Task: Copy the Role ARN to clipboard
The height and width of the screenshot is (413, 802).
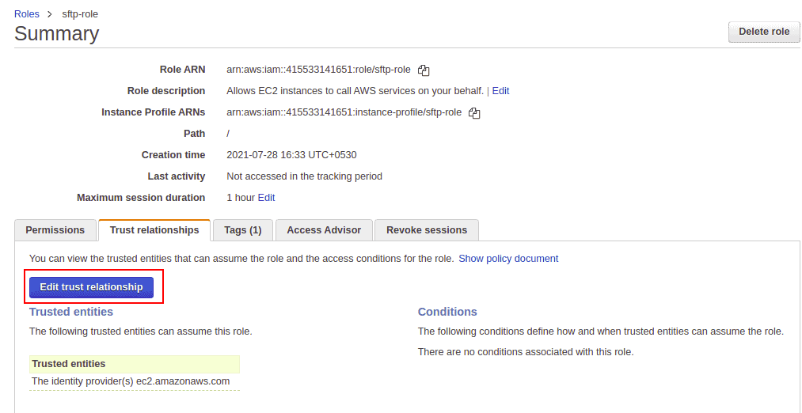Action: [x=424, y=70]
